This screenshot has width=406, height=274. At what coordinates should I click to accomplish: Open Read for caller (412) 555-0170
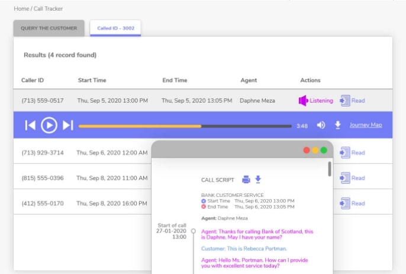[352, 203]
